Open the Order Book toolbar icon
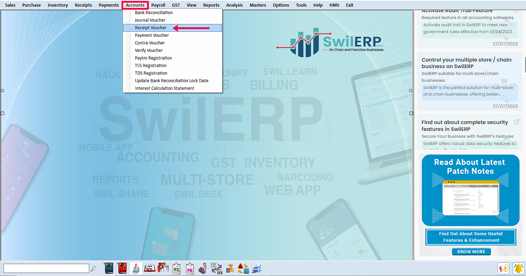The image size is (526, 276). pyautogui.click(x=149, y=268)
